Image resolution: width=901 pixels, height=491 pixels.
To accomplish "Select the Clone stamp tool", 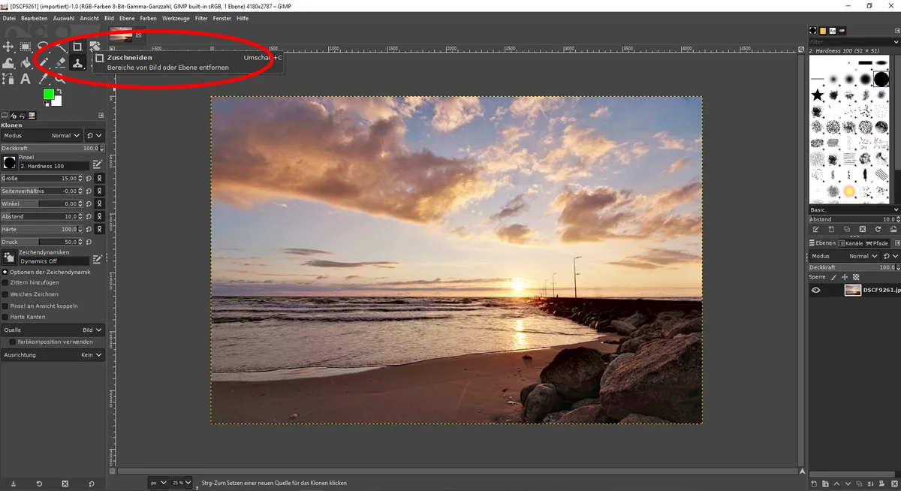I will pyautogui.click(x=77, y=63).
